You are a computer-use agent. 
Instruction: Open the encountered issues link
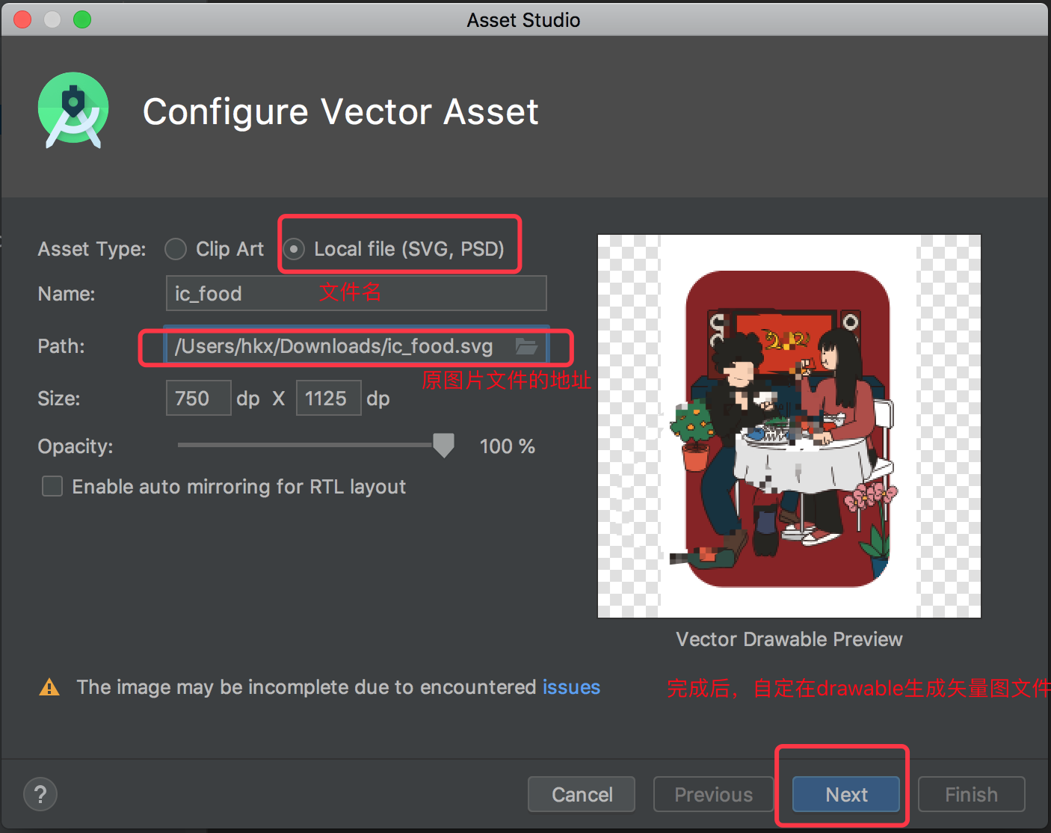coord(570,687)
